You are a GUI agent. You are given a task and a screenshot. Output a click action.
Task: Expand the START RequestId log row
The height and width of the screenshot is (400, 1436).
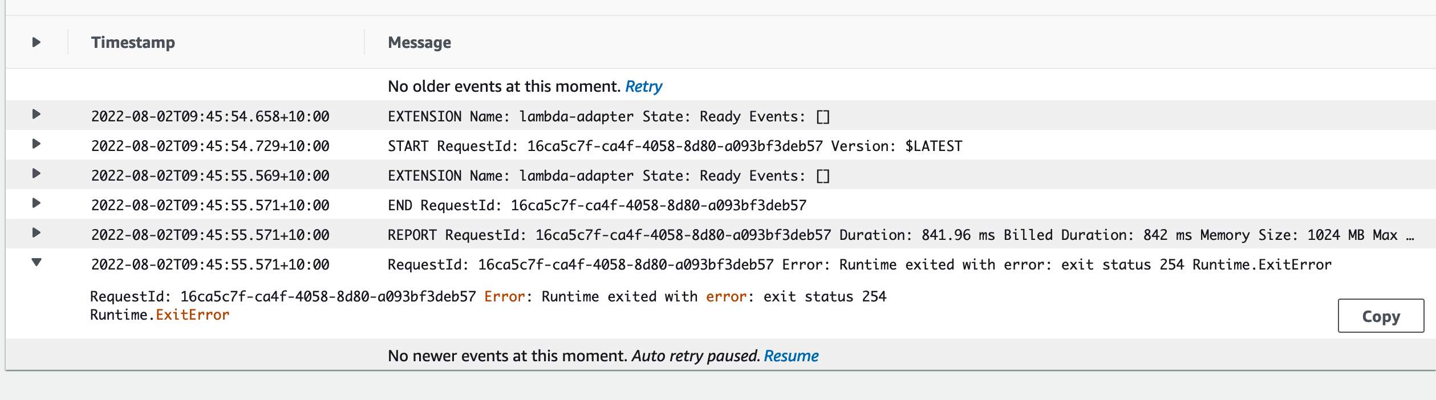pyautogui.click(x=36, y=144)
